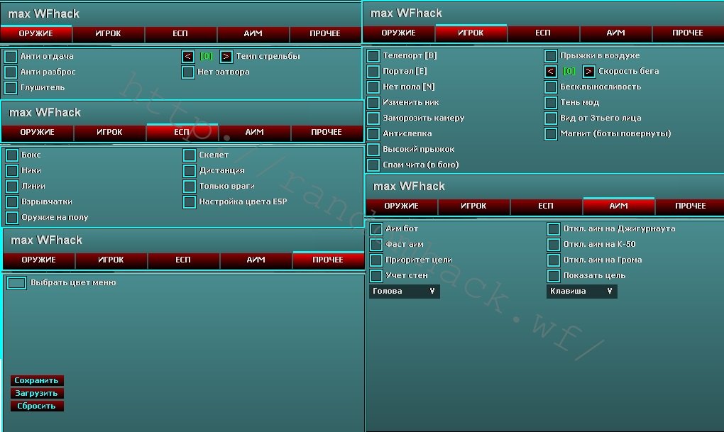This screenshot has height=432, width=724.
Task: Toggle Показать цель checkbox
Action: click(x=553, y=275)
